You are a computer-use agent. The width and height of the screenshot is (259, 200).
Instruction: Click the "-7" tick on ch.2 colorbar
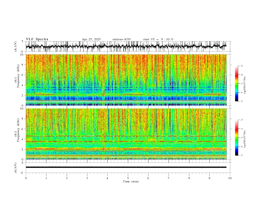(x=241, y=155)
